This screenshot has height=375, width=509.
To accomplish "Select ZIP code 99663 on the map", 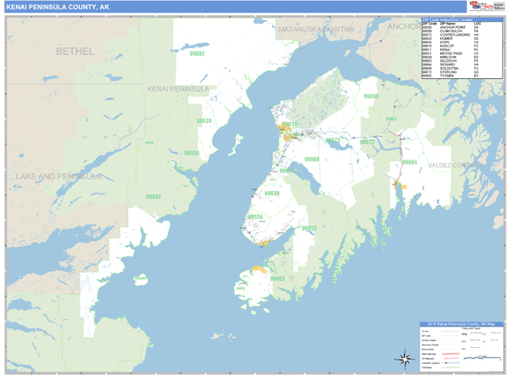I will (277, 278).
